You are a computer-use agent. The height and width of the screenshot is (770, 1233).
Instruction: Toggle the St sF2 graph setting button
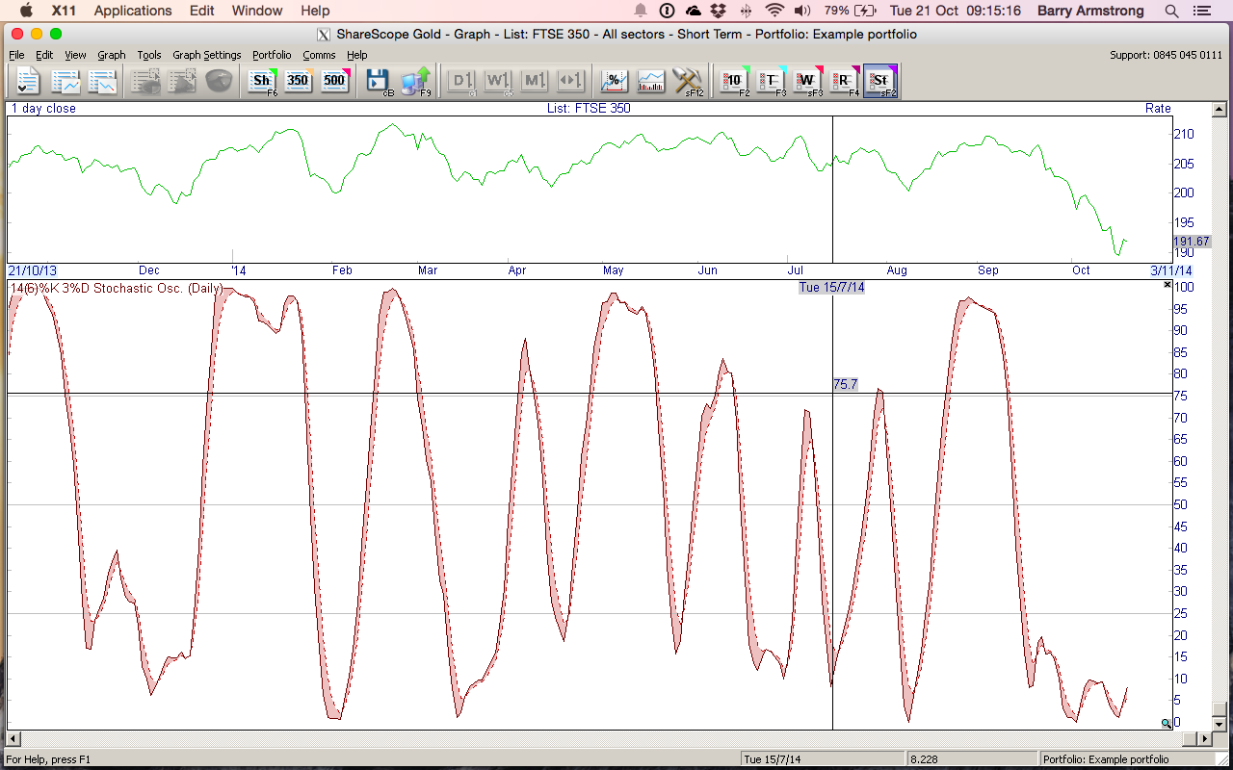[880, 81]
